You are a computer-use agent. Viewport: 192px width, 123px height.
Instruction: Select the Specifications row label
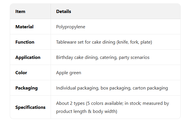[x=30, y=107]
